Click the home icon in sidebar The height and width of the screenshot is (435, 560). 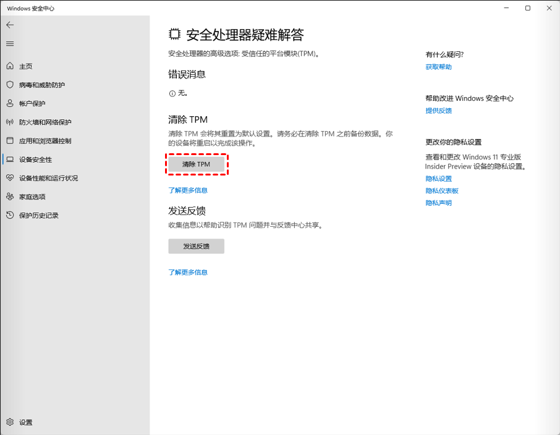point(10,66)
